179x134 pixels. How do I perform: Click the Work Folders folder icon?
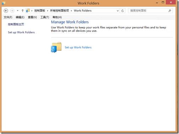point(56,48)
